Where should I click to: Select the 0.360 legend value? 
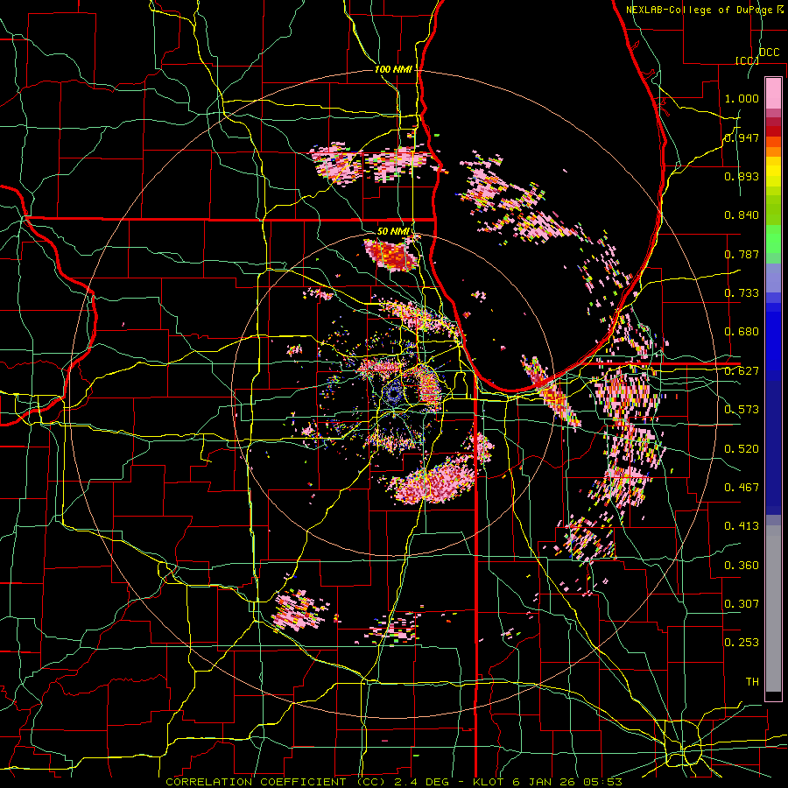point(742,566)
